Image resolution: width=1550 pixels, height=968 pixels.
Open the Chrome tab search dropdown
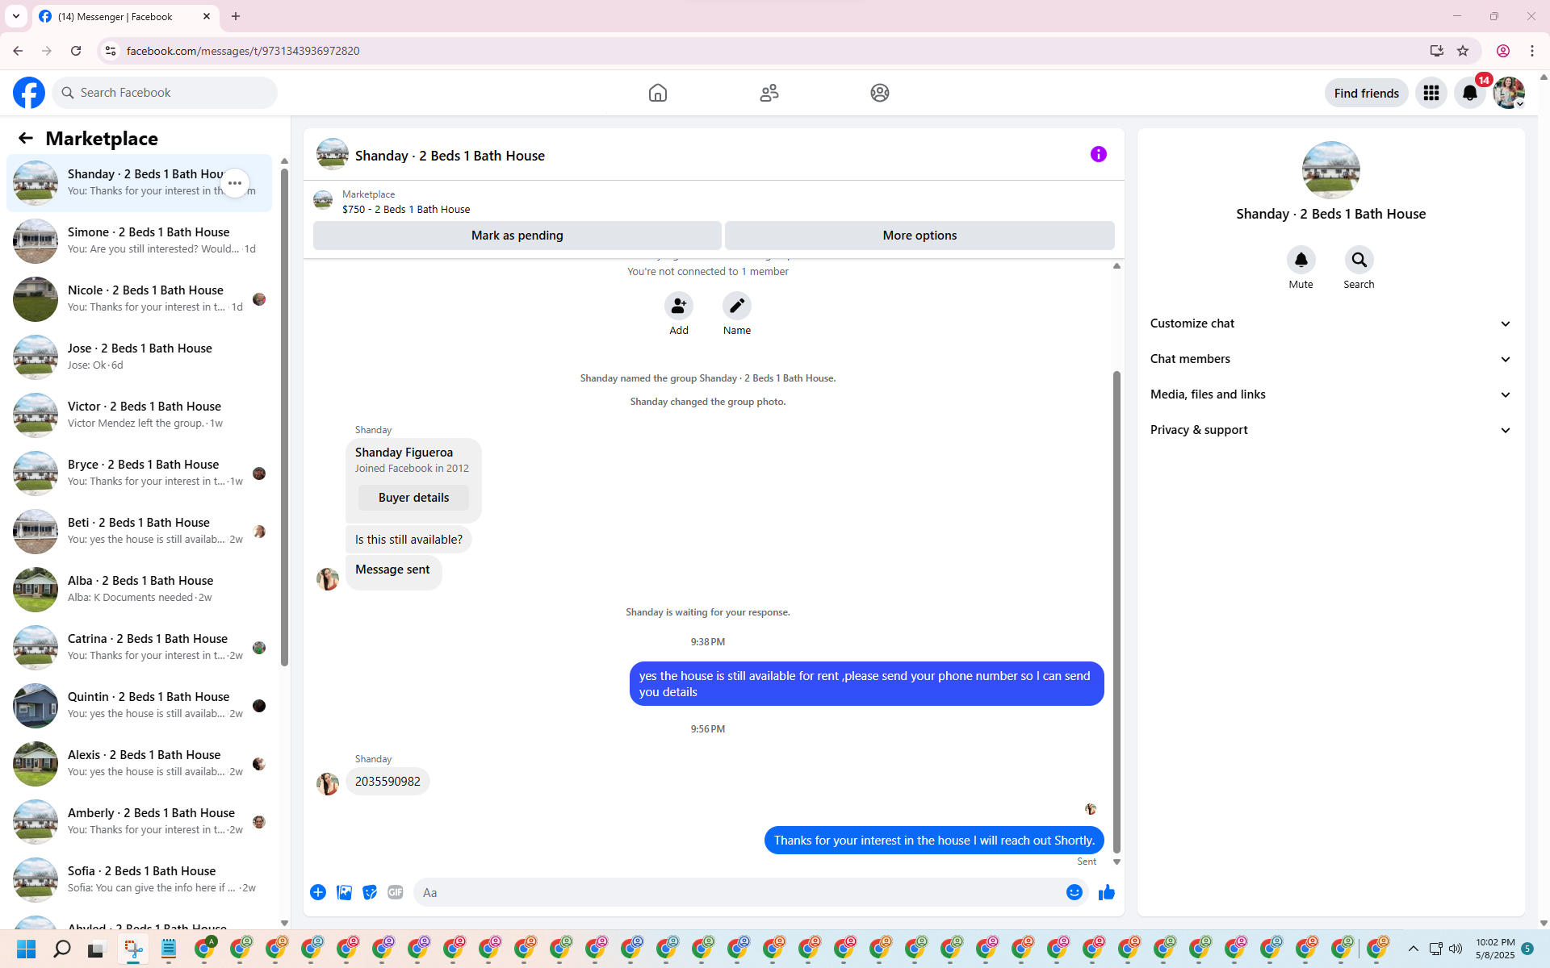click(16, 16)
